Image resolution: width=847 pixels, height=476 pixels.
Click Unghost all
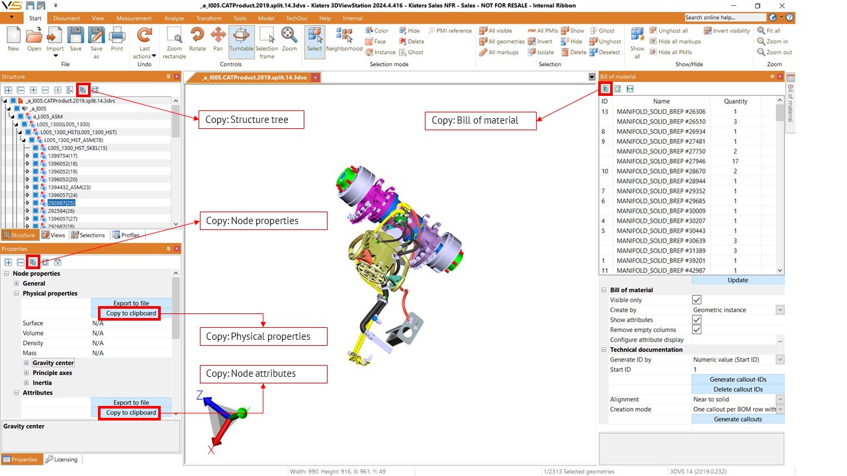(x=668, y=31)
